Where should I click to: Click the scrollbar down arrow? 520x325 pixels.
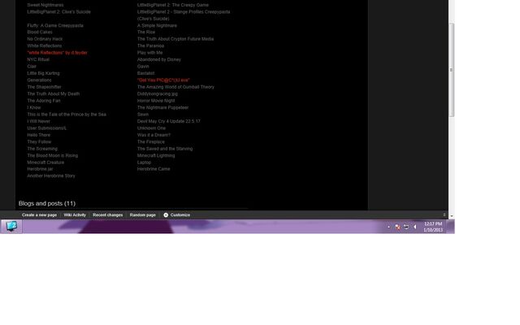click(452, 216)
